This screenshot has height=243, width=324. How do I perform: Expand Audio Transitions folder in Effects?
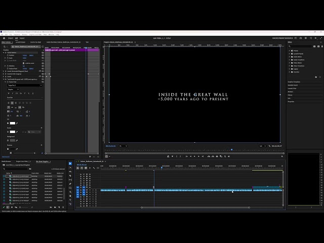pos(289,60)
